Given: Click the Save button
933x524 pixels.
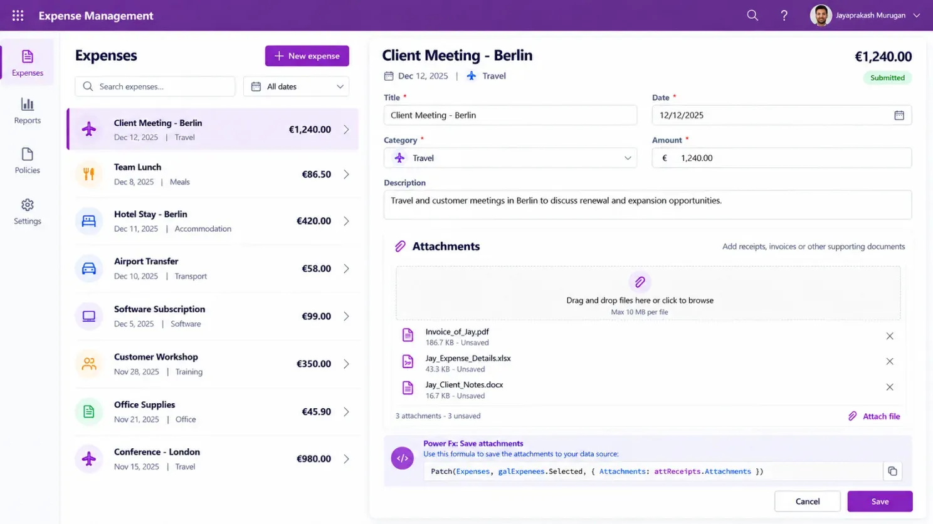Looking at the screenshot, I should [880, 501].
